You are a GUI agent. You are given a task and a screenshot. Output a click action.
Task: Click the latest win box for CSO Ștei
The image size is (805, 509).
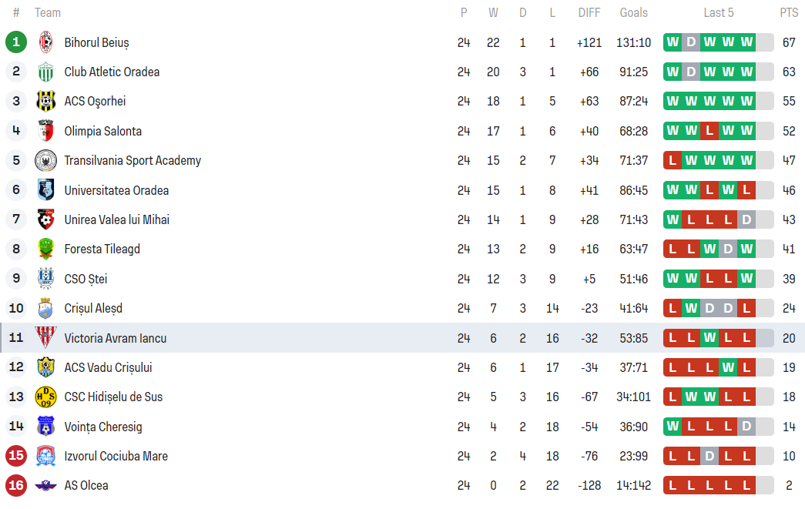746,279
